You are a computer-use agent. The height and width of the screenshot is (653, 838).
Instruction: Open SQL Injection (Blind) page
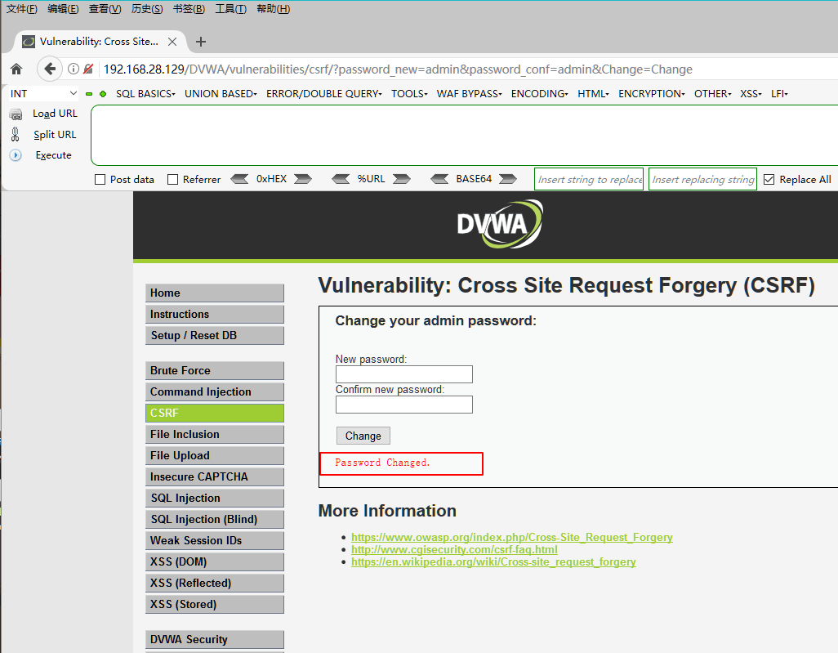click(x=214, y=519)
